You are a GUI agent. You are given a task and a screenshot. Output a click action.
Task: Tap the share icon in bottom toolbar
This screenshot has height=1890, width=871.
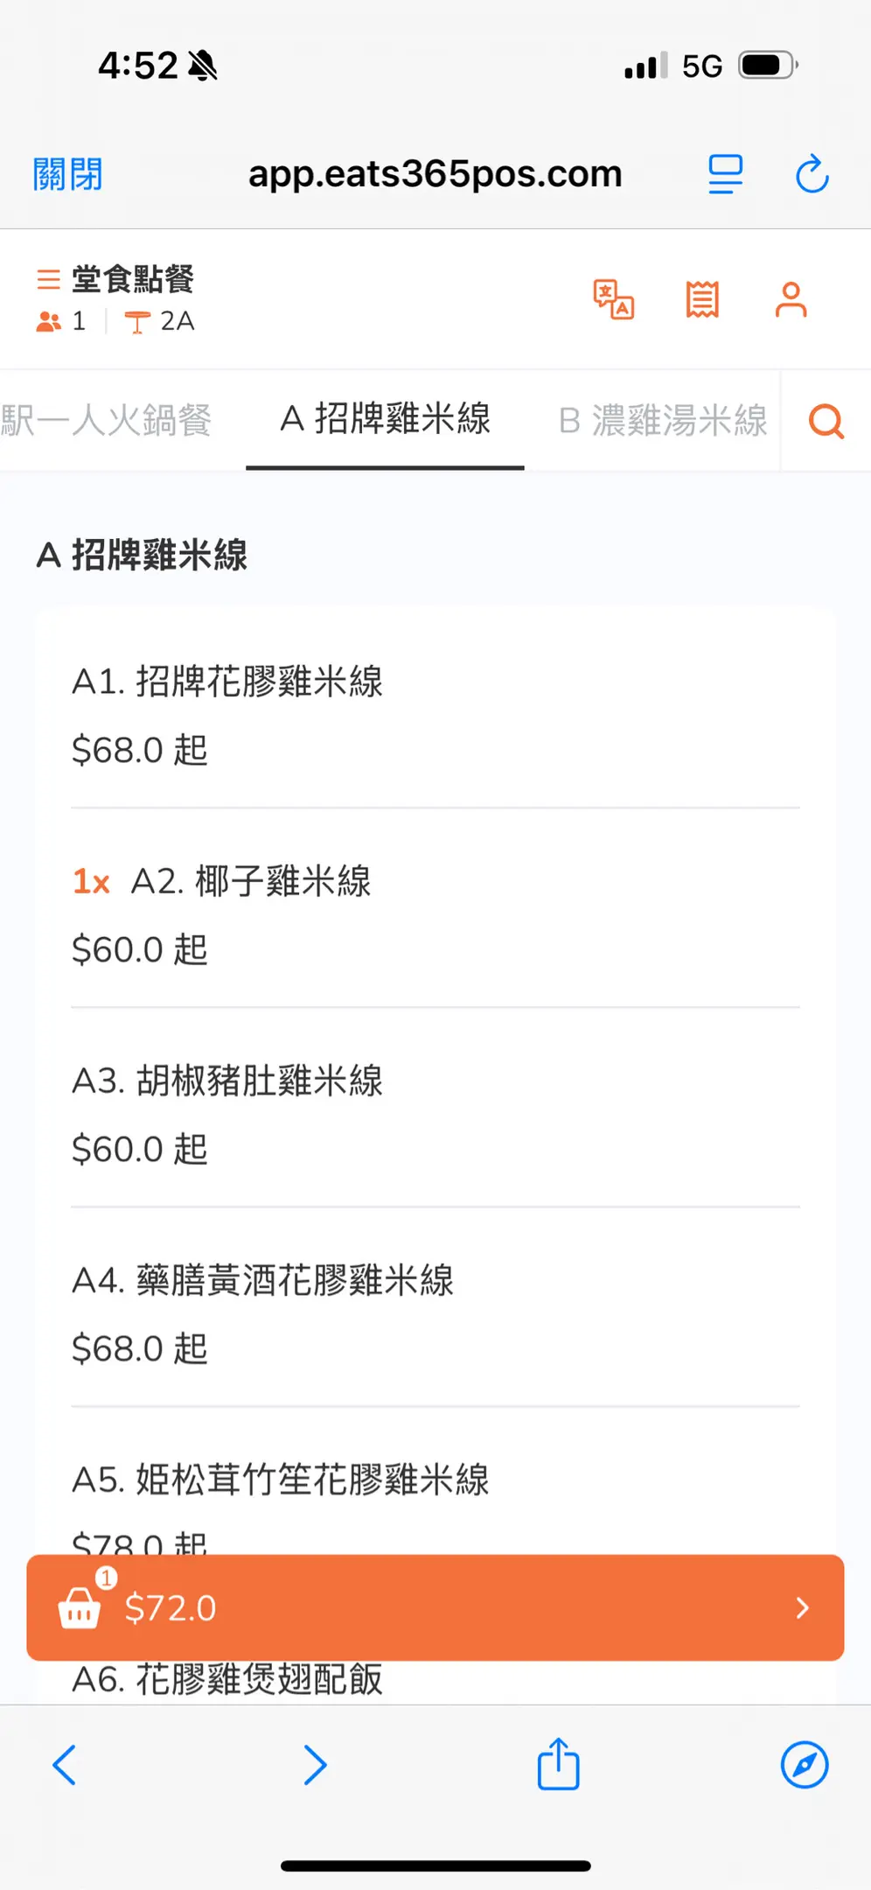558,1764
